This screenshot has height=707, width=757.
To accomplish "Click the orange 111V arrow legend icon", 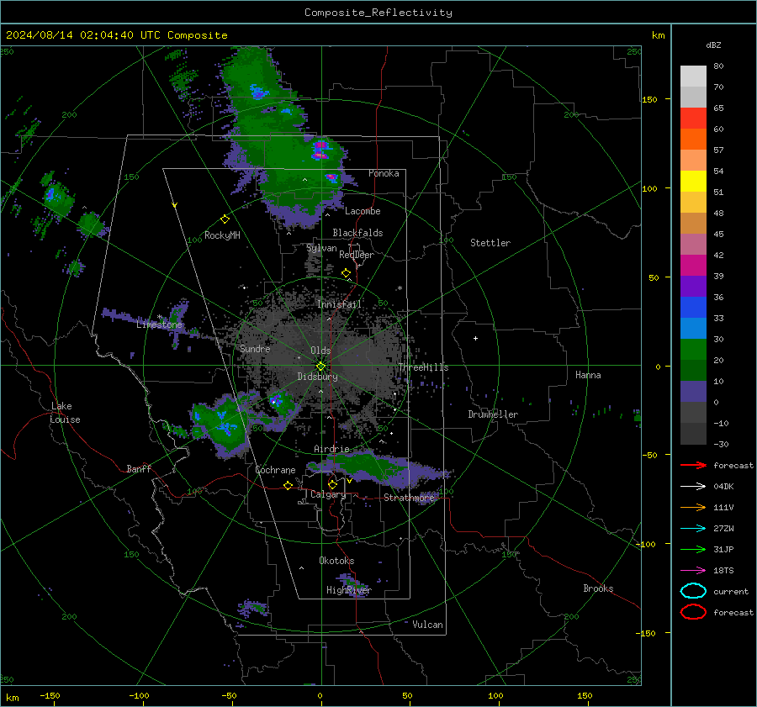I will point(693,507).
